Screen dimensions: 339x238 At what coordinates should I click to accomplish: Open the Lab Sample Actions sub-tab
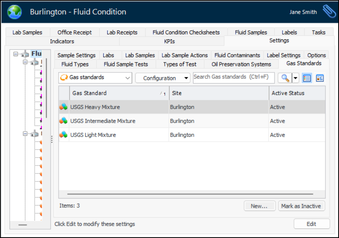(185, 55)
